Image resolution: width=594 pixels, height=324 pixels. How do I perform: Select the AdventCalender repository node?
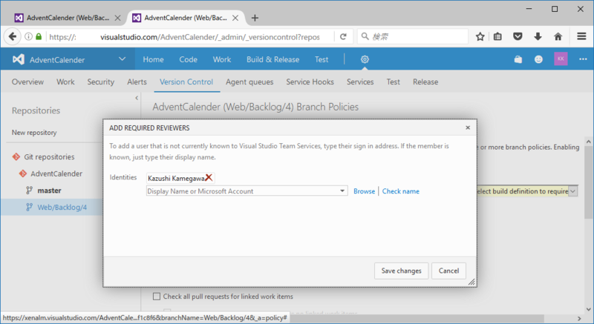(x=56, y=173)
